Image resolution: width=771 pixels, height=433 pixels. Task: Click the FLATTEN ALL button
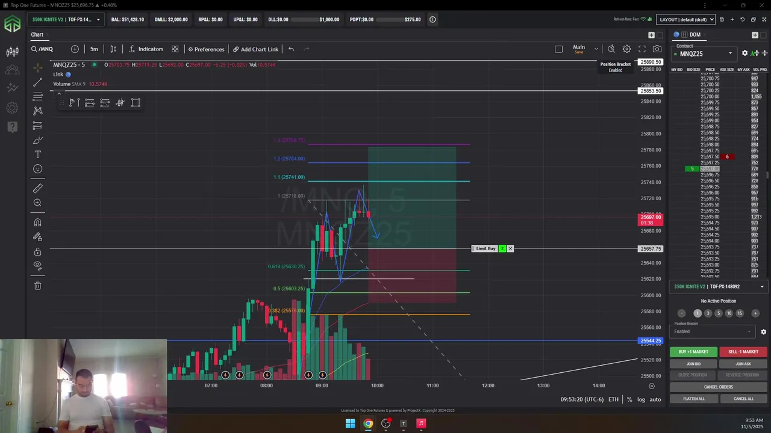(693, 399)
